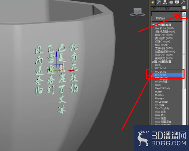Choose 置换网格 (WSM) modifier
This screenshot has width=189, height=151.
pos(164,48)
